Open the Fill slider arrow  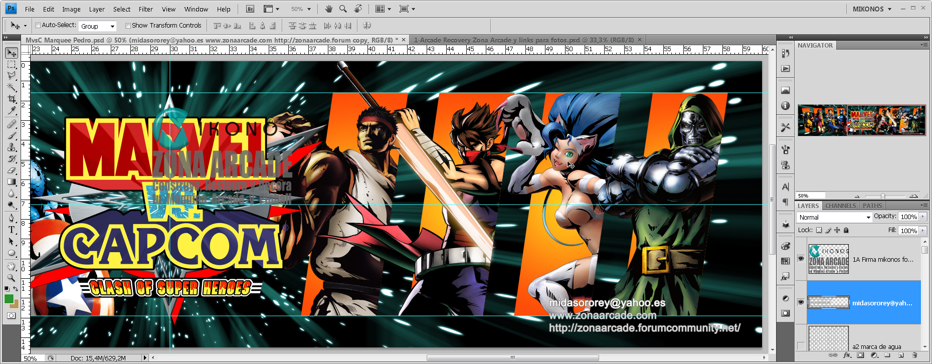tap(923, 231)
